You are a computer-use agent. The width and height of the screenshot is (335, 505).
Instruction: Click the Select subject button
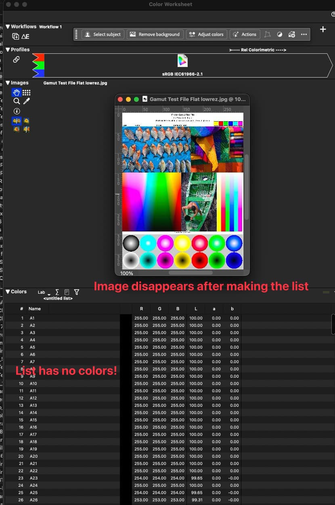[x=103, y=34]
